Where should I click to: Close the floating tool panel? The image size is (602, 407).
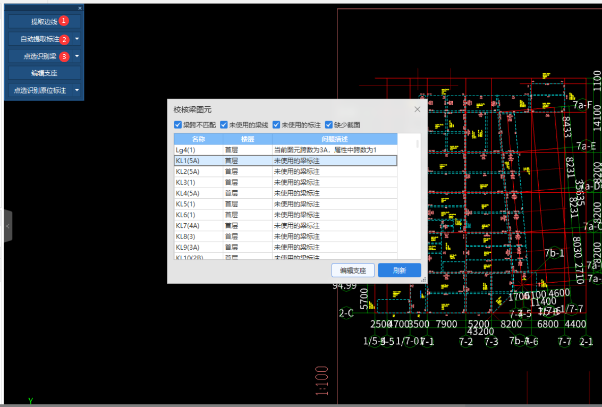pos(80,8)
